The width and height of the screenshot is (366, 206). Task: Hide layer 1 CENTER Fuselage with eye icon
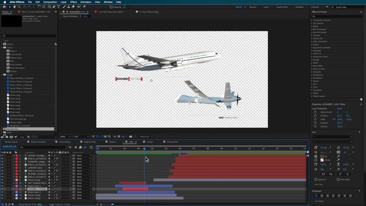point(2,156)
